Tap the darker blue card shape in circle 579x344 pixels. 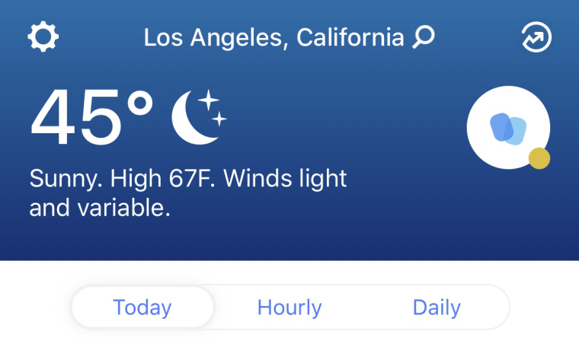501,127
